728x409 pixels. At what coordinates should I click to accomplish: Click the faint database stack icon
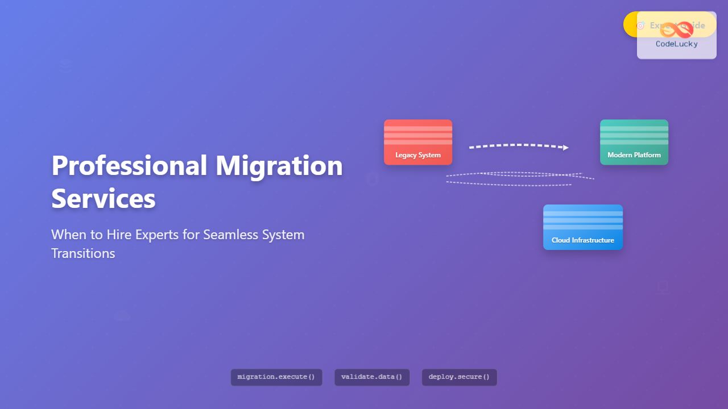[66, 66]
